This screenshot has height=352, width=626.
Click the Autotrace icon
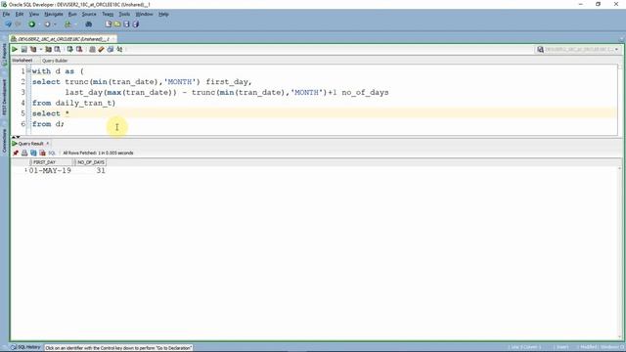click(x=48, y=50)
